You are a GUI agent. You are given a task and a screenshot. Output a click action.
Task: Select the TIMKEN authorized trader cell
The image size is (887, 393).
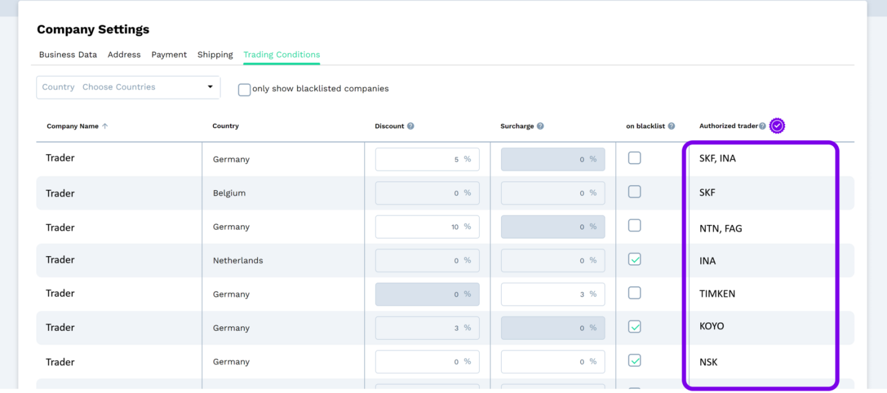[717, 293]
